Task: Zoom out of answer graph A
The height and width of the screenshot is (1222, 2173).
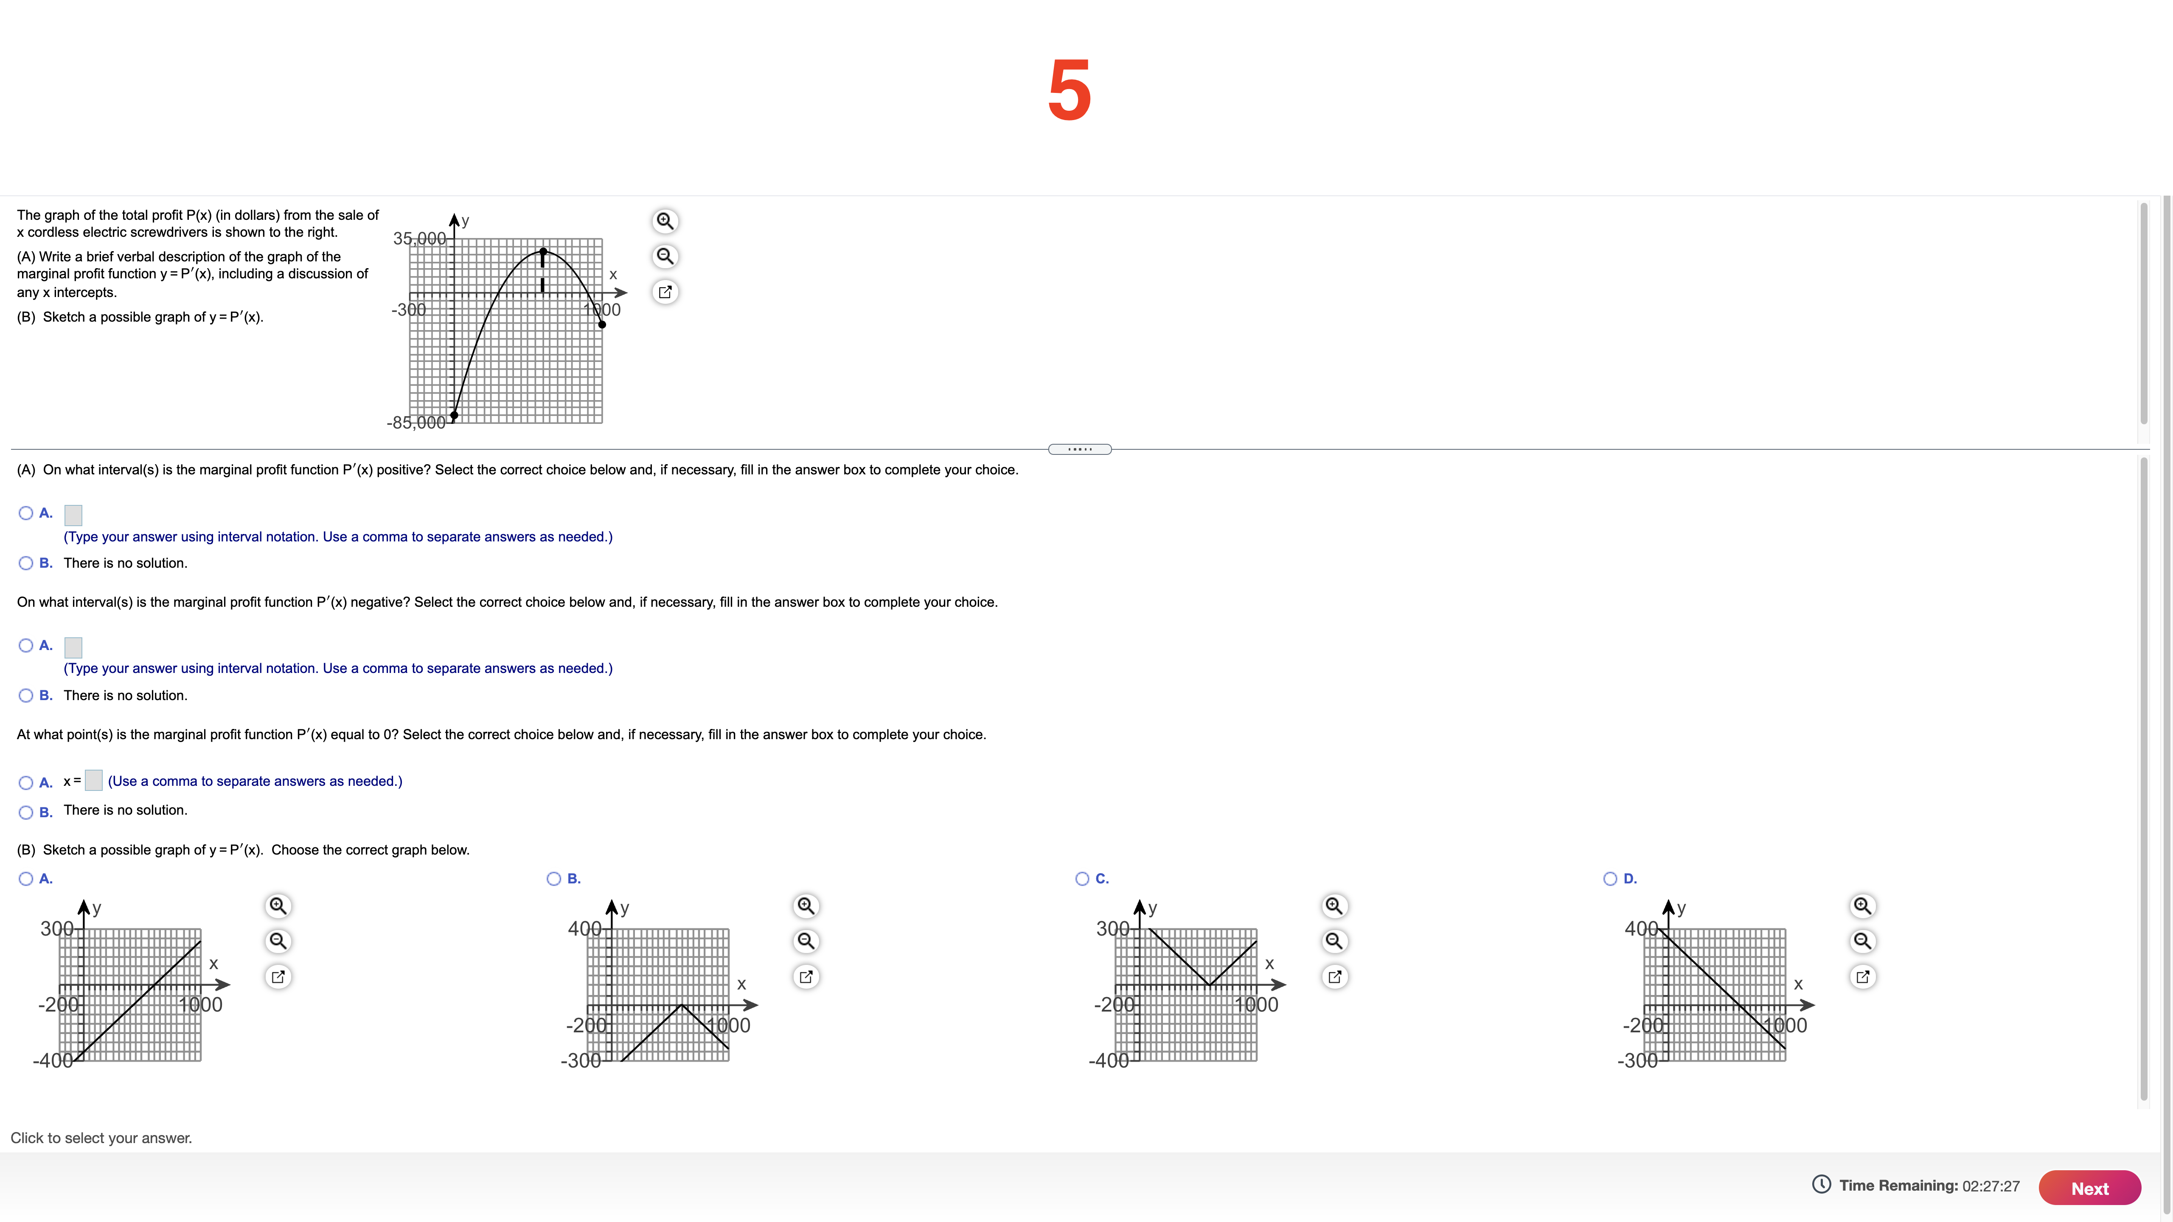Action: [278, 940]
